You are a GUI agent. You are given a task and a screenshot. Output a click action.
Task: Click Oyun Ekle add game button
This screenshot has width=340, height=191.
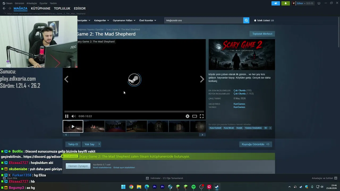[10, 178]
